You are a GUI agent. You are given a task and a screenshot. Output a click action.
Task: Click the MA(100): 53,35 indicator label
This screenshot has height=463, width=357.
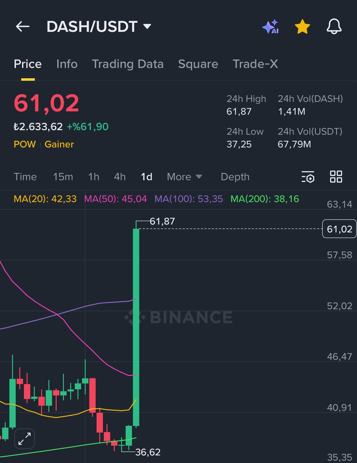(189, 199)
